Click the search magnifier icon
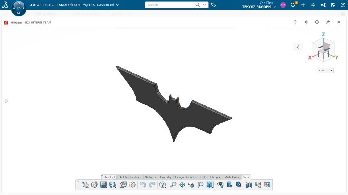348x195 pixels. (x=198, y=5)
